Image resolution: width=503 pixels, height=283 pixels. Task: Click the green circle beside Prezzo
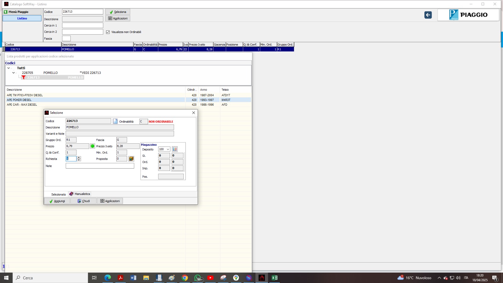point(92,146)
